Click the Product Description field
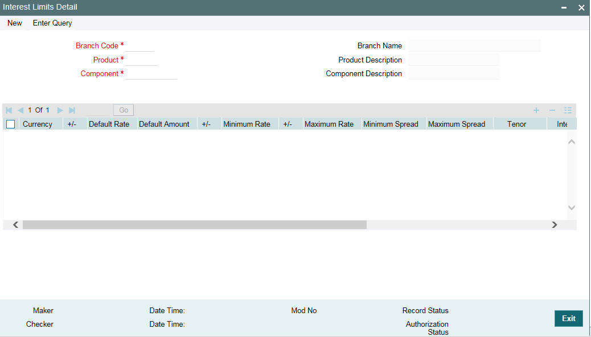591x337 pixels. pos(454,60)
